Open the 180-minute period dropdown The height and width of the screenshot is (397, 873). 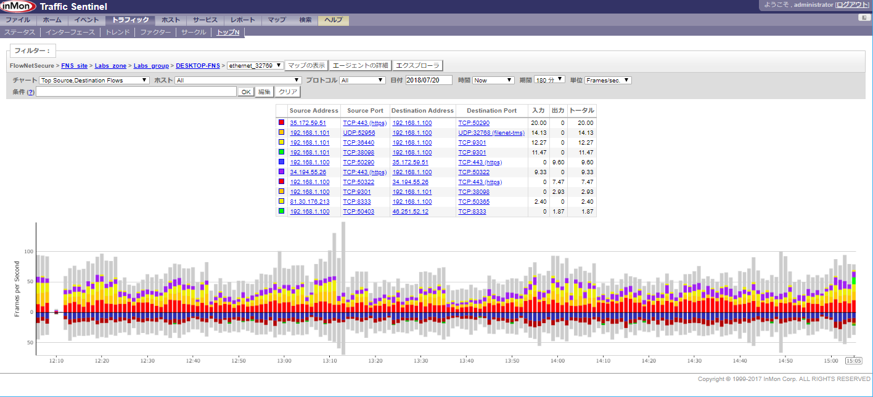(550, 80)
